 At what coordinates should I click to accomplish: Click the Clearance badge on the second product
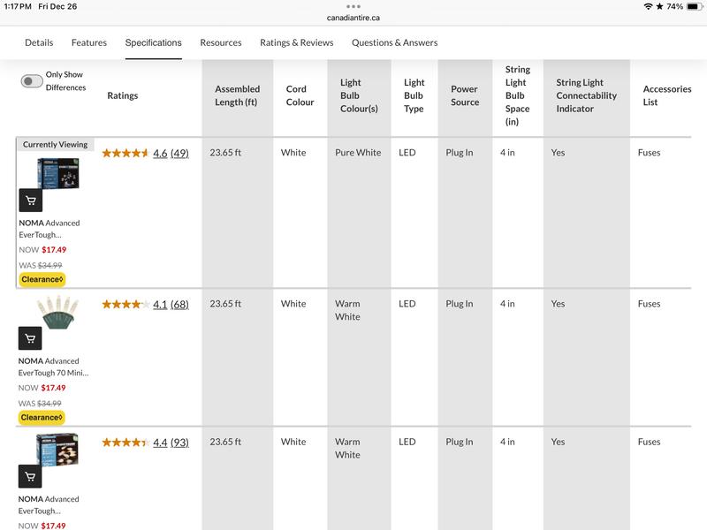click(x=42, y=417)
